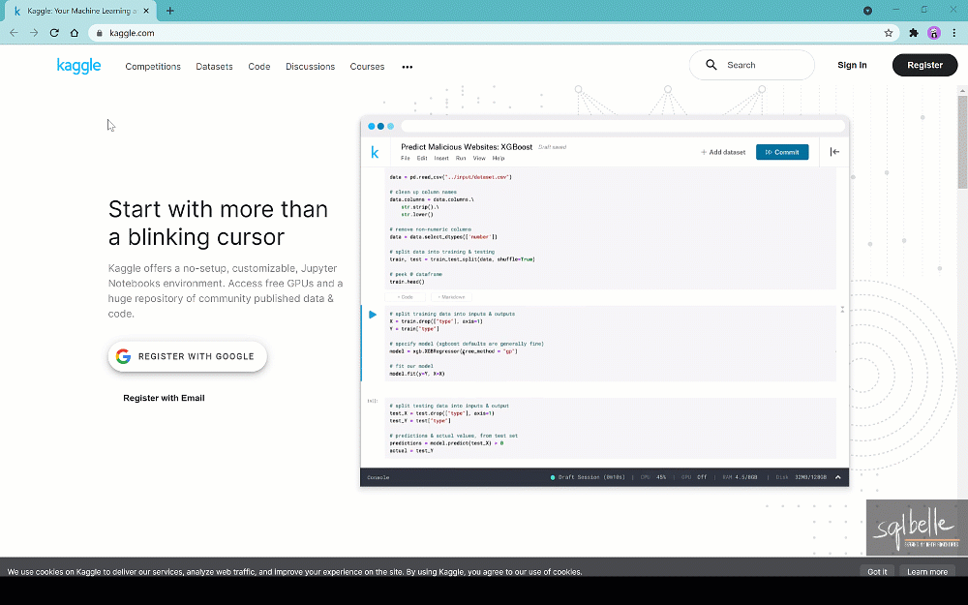
Task: Click the Kaggle logo
Action: point(78,66)
